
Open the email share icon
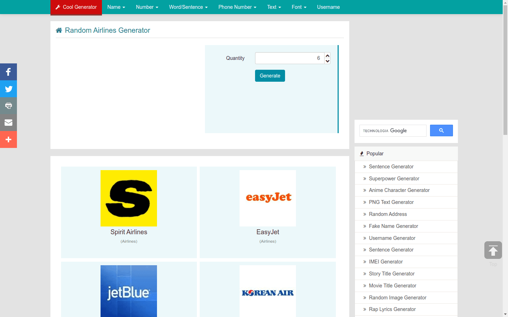tap(8, 122)
